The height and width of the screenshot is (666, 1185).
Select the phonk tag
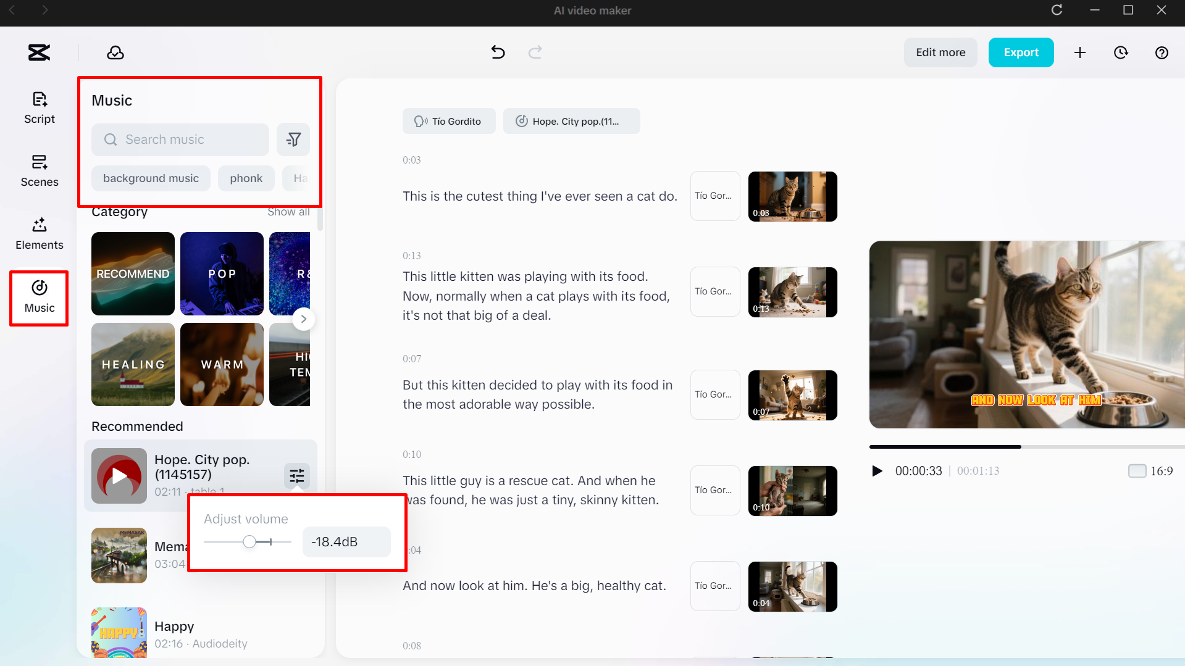246,178
